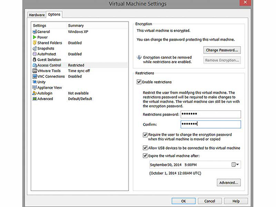The image size is (276, 207).
Task: Click the Cancel button
Action: point(210,201)
